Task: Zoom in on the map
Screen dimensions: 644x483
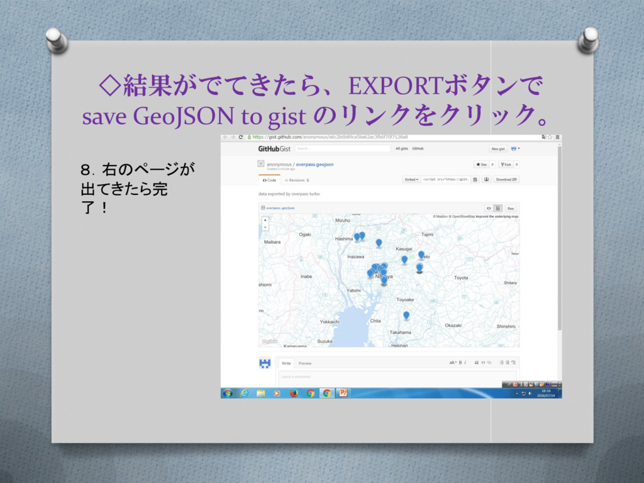Action: (265, 221)
